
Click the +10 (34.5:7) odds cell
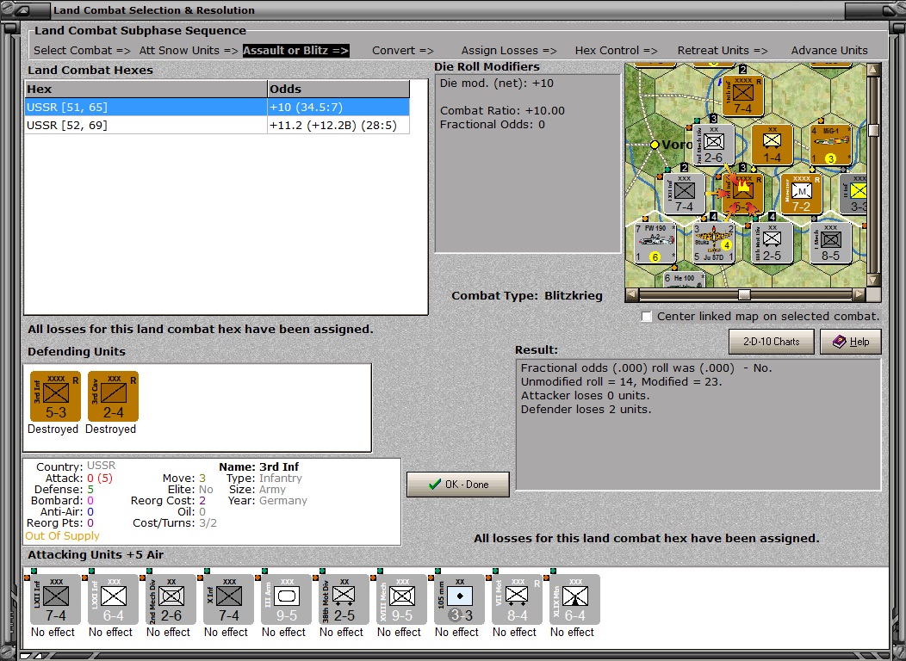pyautogui.click(x=338, y=107)
